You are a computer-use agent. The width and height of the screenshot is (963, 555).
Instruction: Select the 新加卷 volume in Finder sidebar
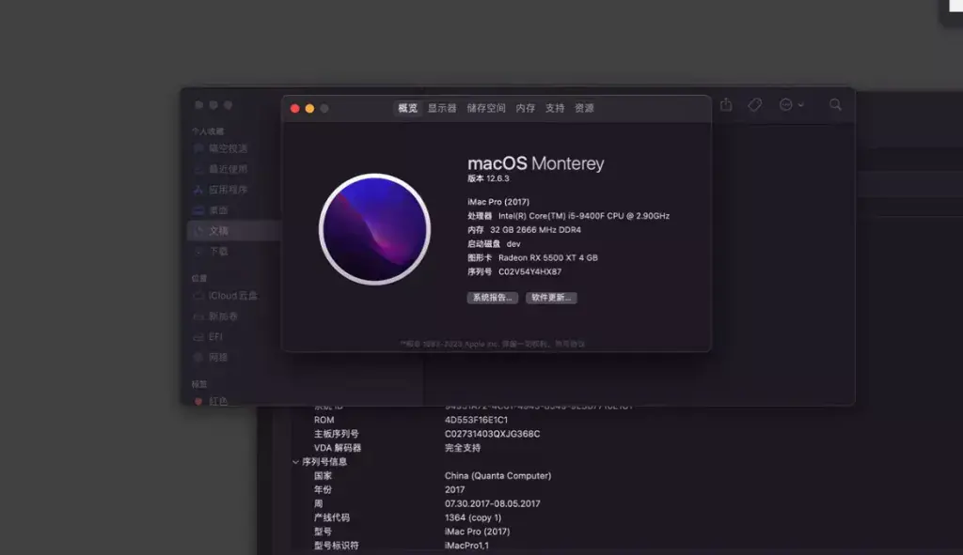[x=223, y=316]
